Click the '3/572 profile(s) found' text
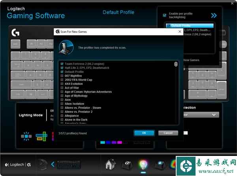 point(73,133)
